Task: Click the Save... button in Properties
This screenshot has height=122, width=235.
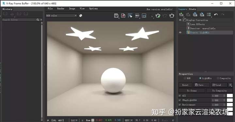Action: coord(201,85)
